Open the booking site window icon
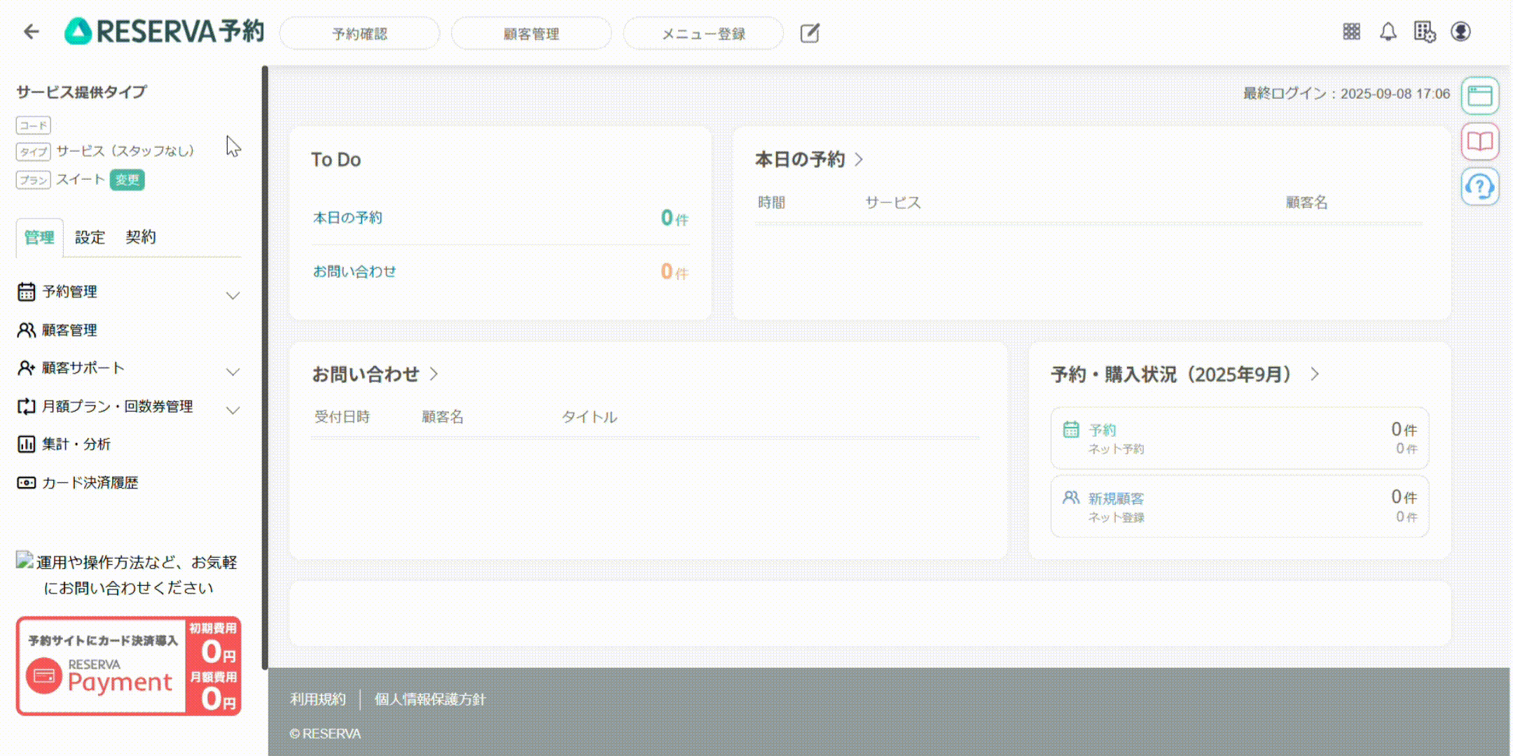The width and height of the screenshot is (1513, 756). pyautogui.click(x=1480, y=96)
